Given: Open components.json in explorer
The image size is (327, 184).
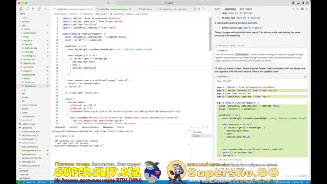Looking at the screenshot, I should point(31,131).
